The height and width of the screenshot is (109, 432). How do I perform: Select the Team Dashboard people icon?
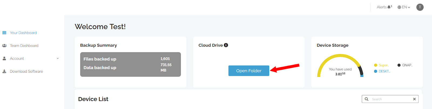(4, 46)
